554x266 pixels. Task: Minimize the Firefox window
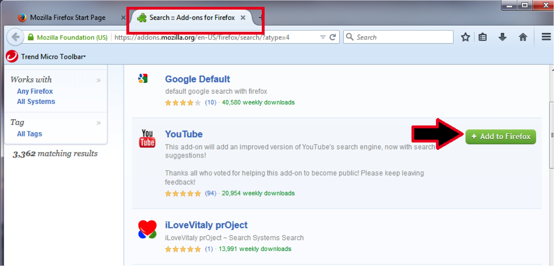pyautogui.click(x=509, y=5)
